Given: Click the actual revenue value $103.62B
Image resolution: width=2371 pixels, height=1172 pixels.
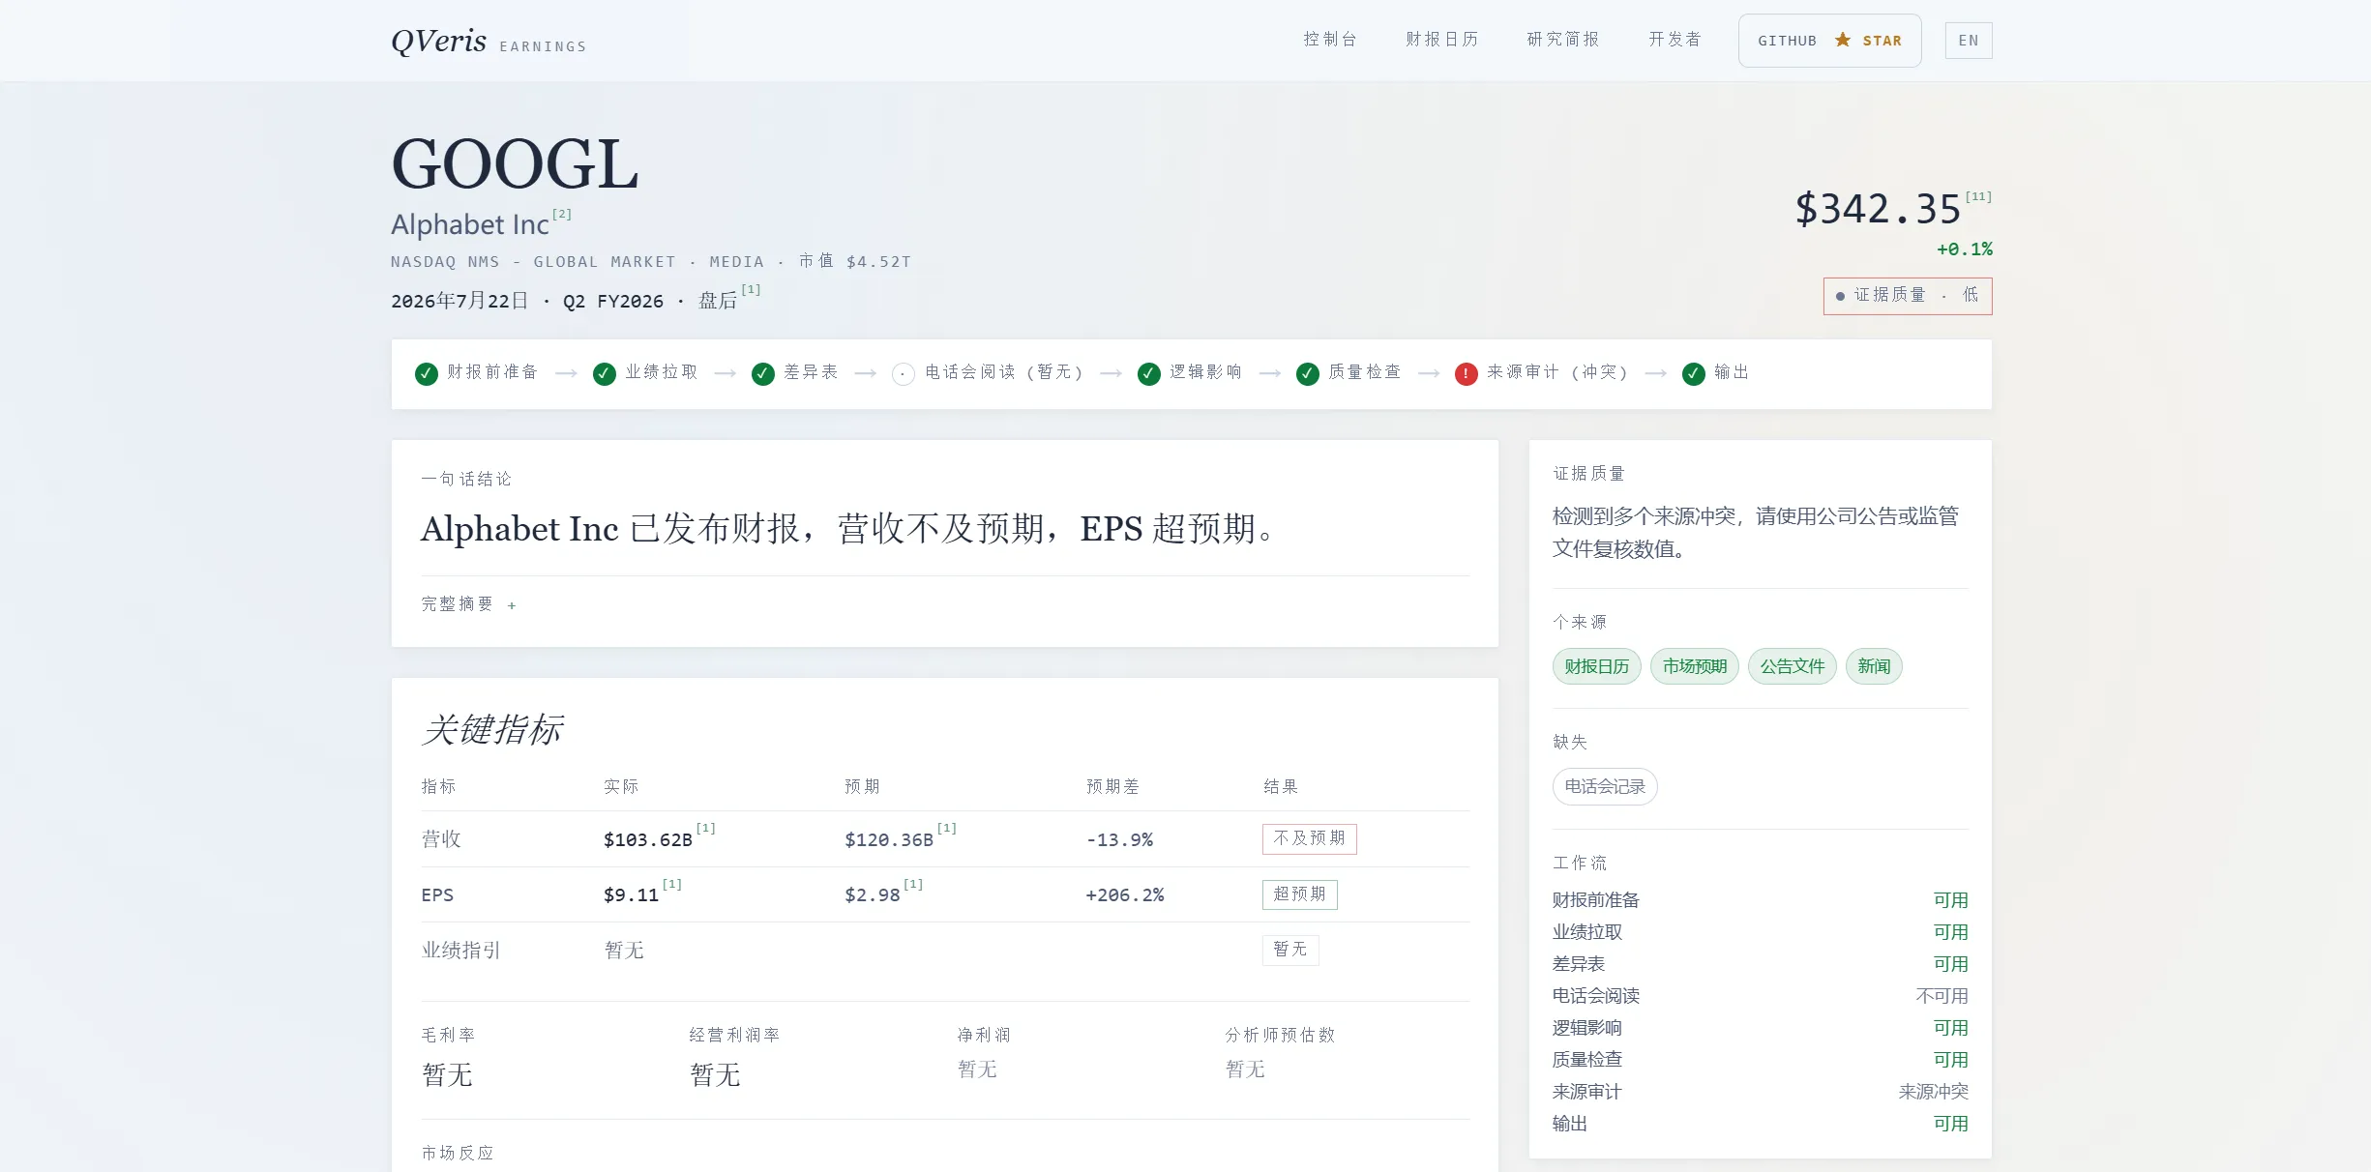Looking at the screenshot, I should (648, 840).
